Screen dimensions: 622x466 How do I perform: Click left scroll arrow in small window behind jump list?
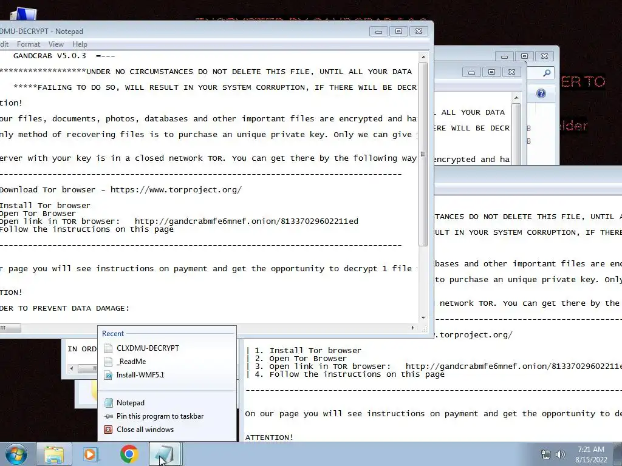coord(72,368)
